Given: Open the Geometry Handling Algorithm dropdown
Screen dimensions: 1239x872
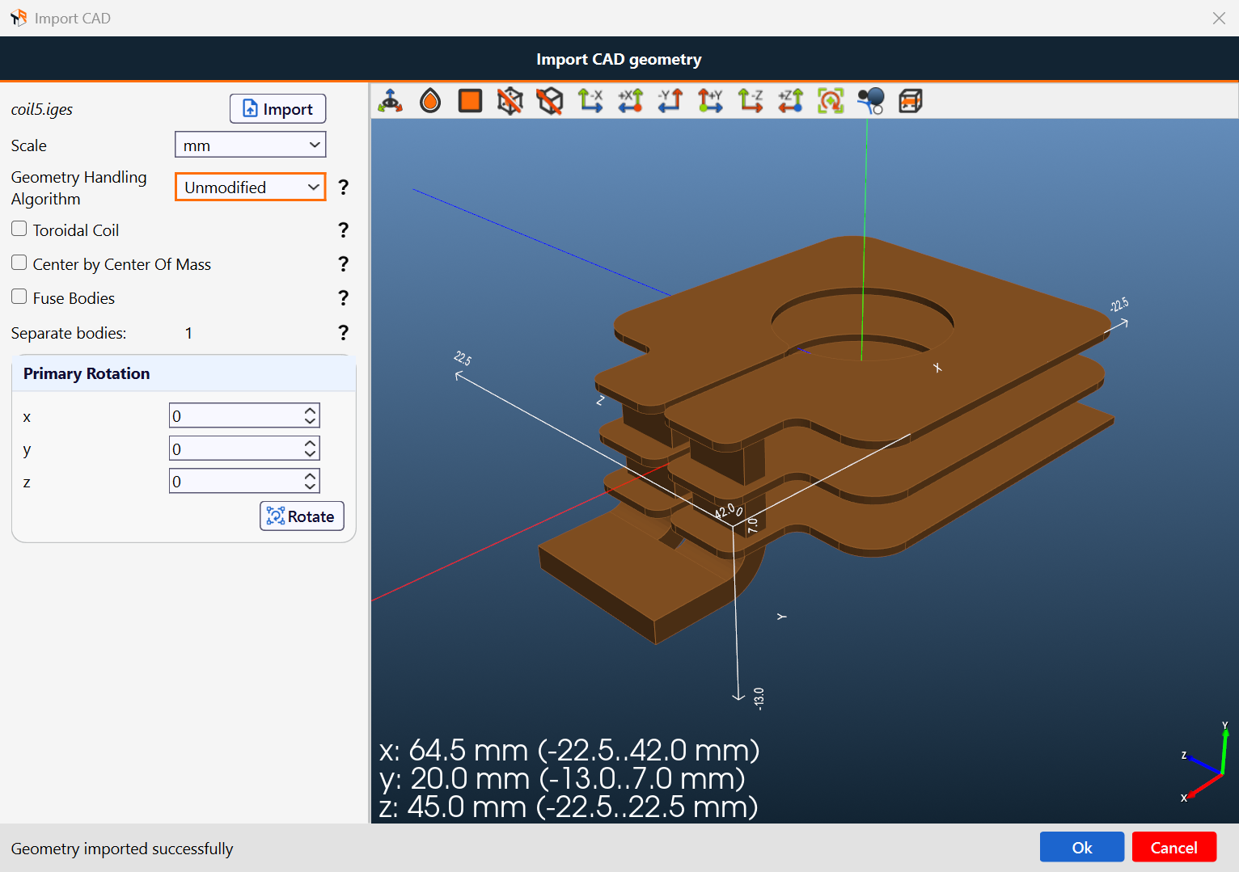Looking at the screenshot, I should (251, 187).
